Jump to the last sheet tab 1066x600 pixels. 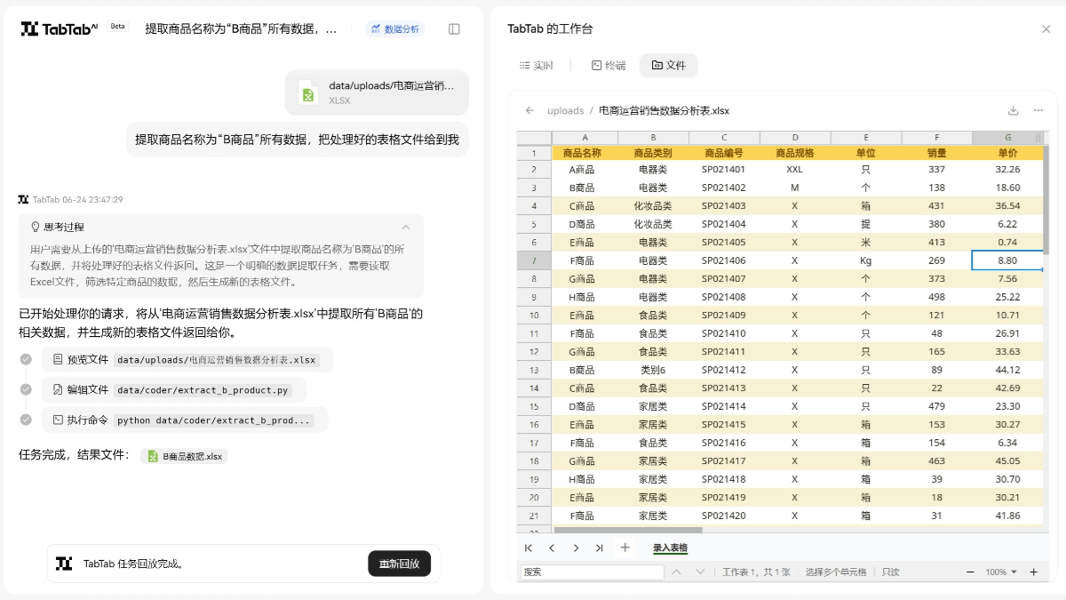click(x=600, y=548)
